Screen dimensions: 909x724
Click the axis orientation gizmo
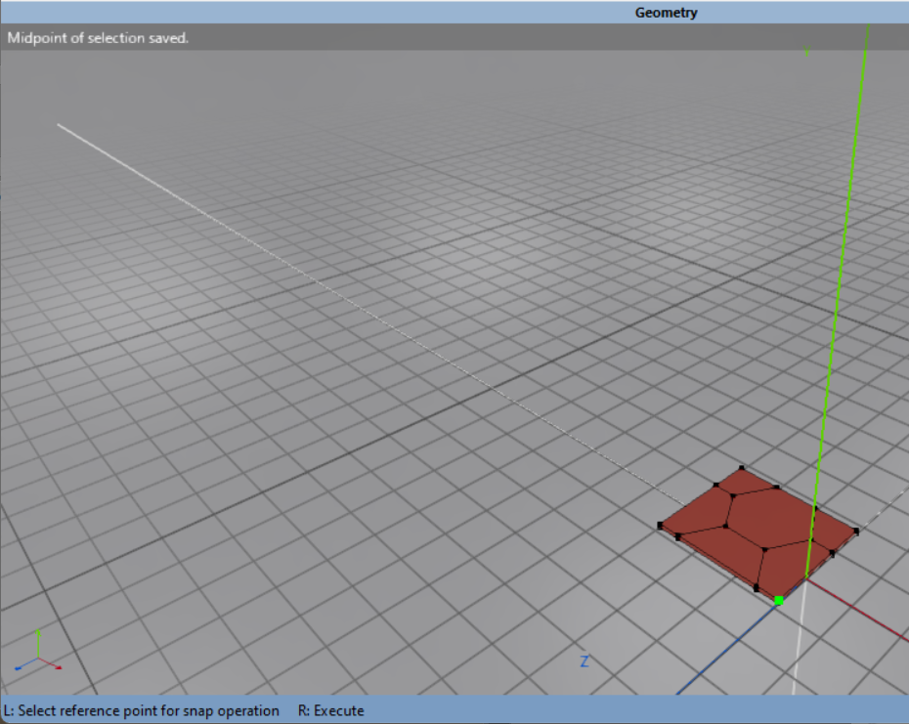[38, 651]
